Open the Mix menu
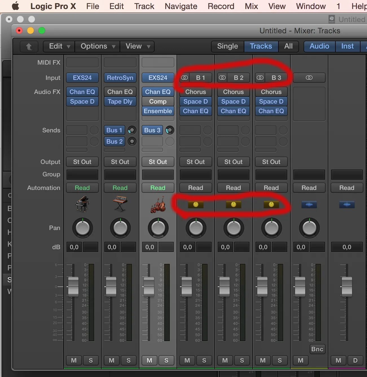The height and width of the screenshot is (377, 367). (251, 6)
